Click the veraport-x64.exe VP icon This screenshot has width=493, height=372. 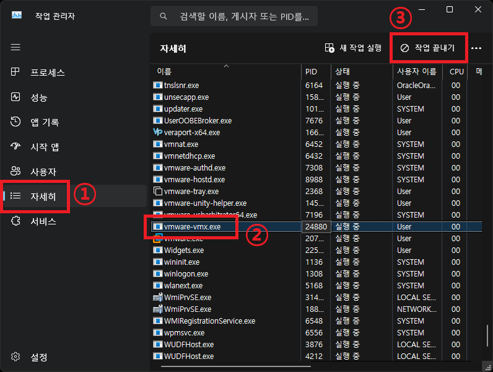click(157, 132)
